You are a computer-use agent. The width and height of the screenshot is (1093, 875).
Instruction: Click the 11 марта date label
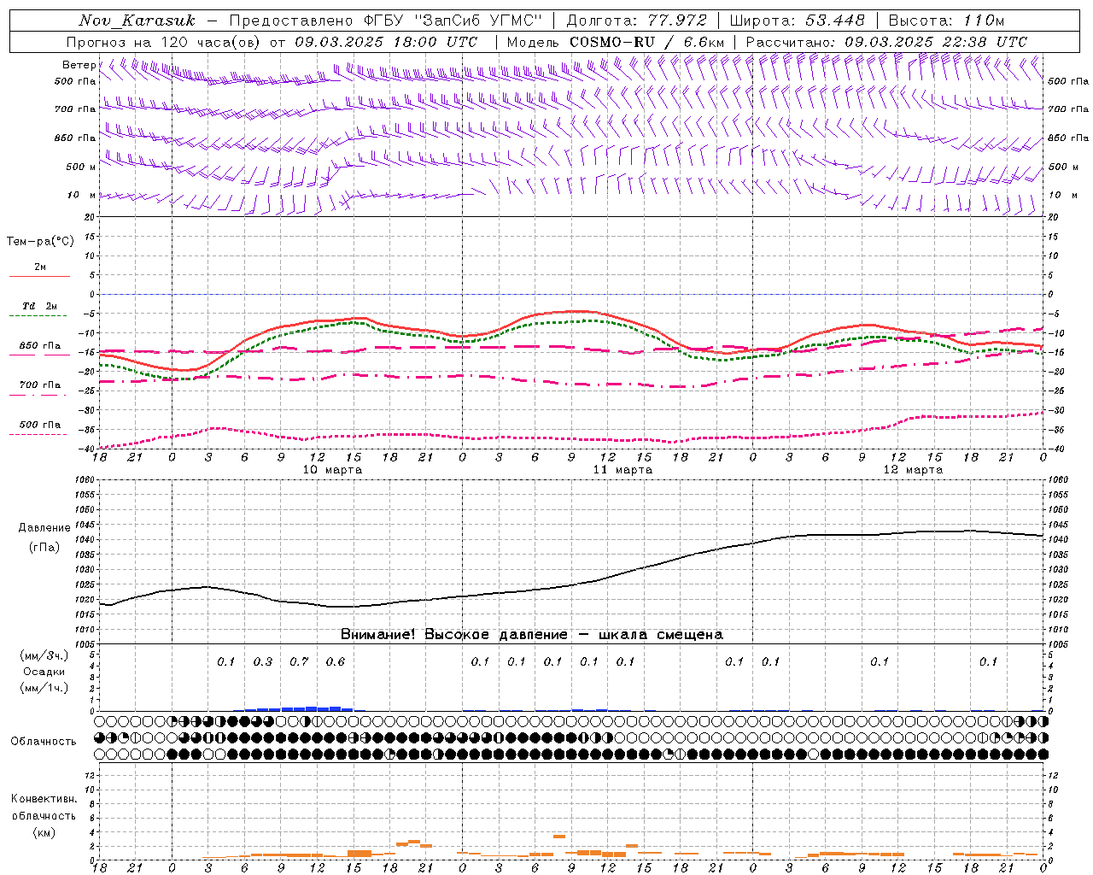(622, 470)
